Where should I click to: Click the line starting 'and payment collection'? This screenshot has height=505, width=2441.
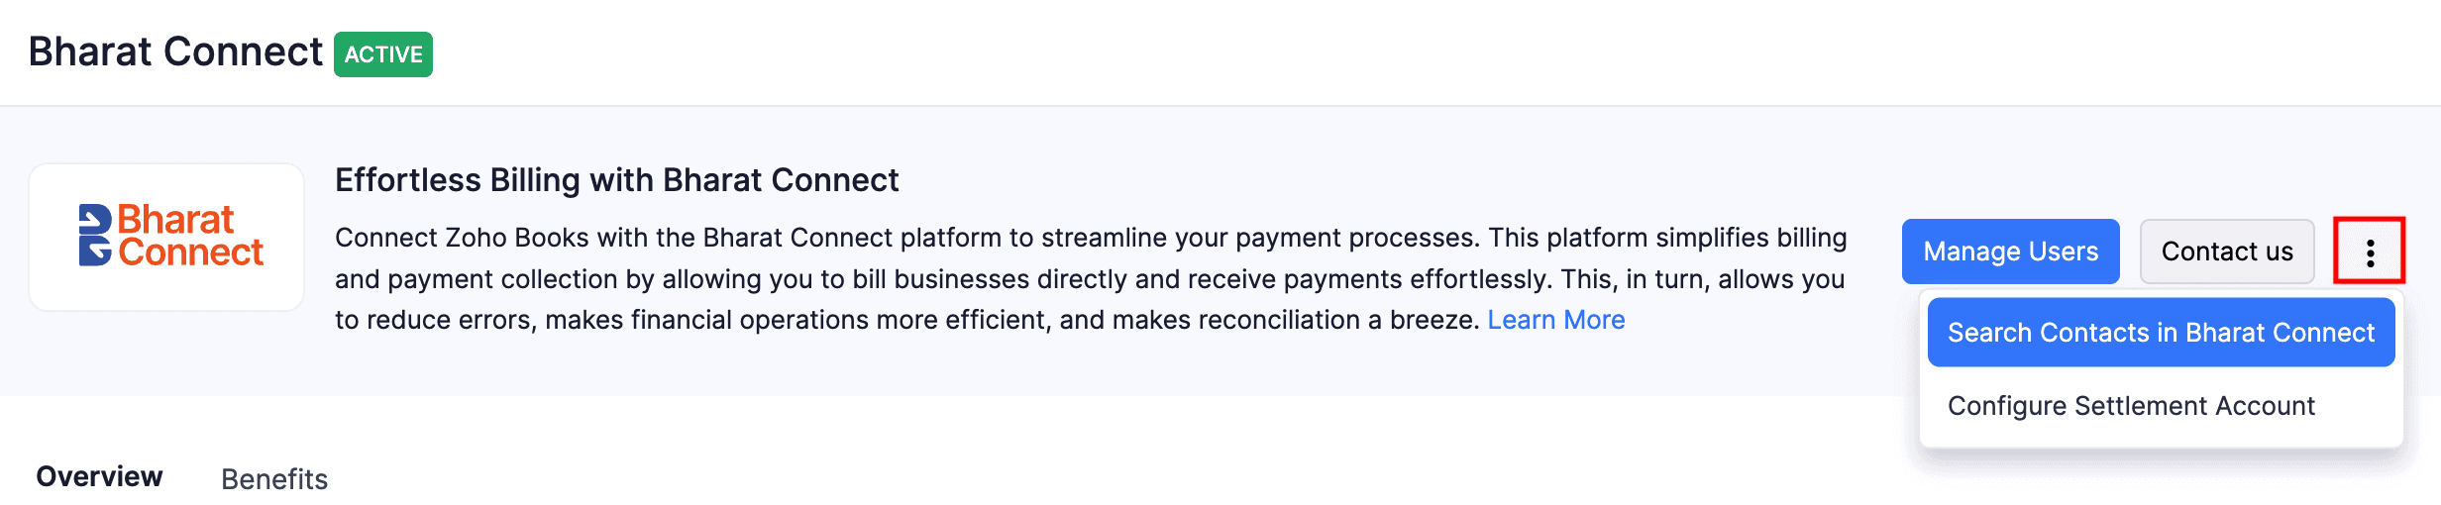coord(1090,279)
